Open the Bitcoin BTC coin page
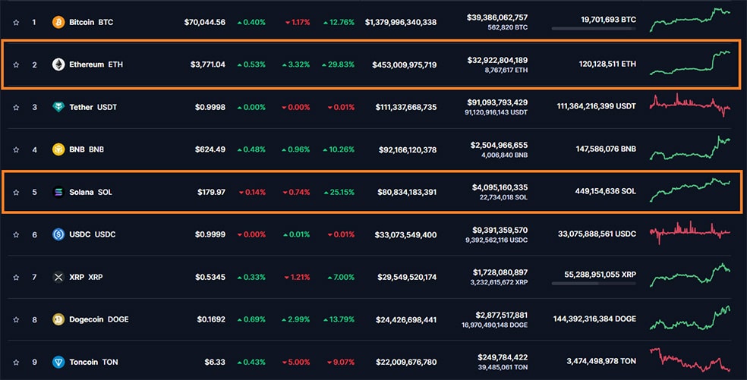Screen dimensions: 747x380 tap(91, 23)
